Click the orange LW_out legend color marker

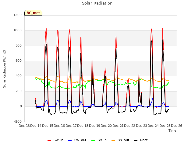point(113,141)
